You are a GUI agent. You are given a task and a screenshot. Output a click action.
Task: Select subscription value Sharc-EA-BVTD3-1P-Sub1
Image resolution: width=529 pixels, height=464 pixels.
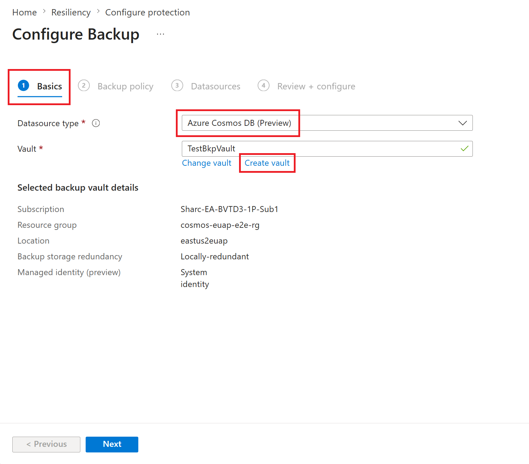click(x=230, y=209)
